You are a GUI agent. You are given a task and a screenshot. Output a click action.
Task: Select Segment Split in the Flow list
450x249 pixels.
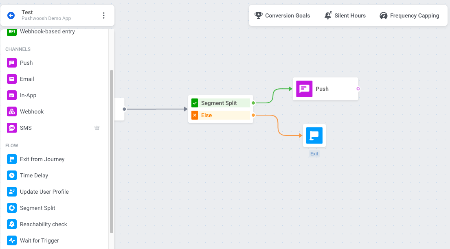pyautogui.click(x=37, y=208)
